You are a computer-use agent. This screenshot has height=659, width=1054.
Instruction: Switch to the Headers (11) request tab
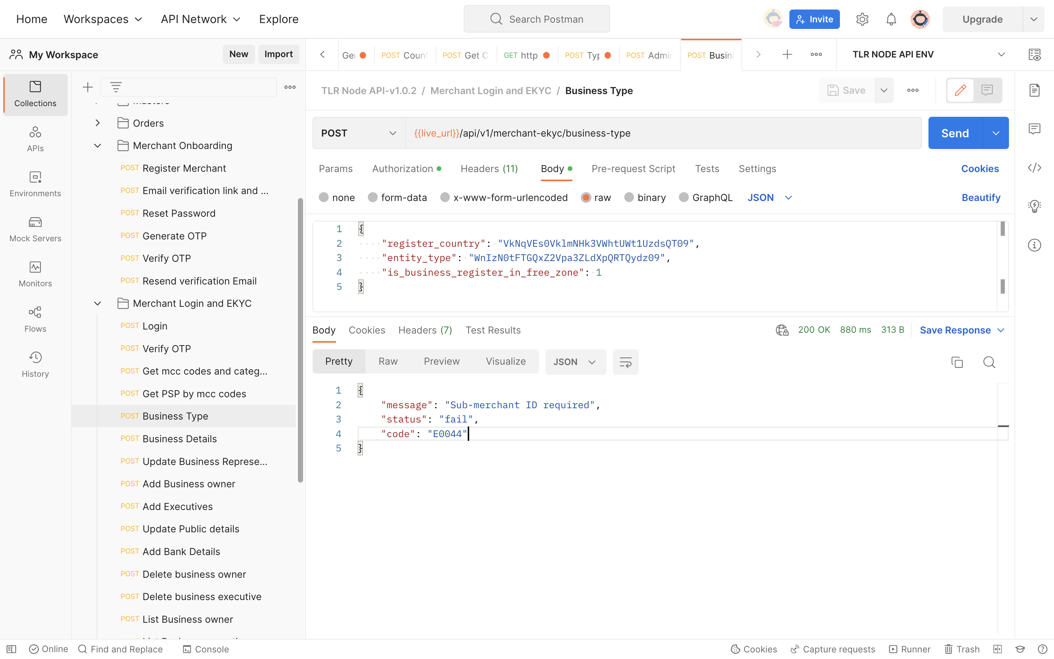[489, 169]
